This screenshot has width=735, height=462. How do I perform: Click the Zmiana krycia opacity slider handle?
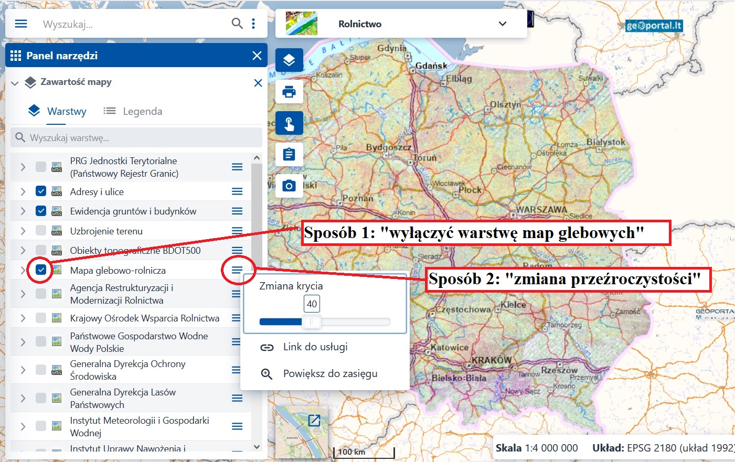pos(311,322)
